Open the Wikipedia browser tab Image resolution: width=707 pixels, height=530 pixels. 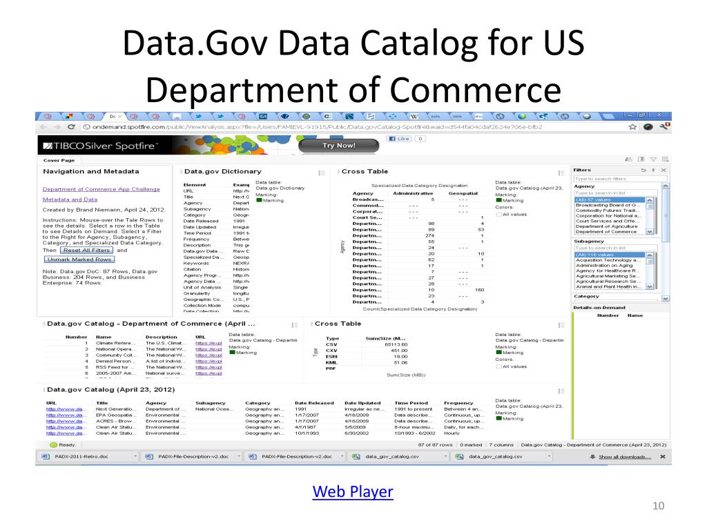(x=414, y=116)
